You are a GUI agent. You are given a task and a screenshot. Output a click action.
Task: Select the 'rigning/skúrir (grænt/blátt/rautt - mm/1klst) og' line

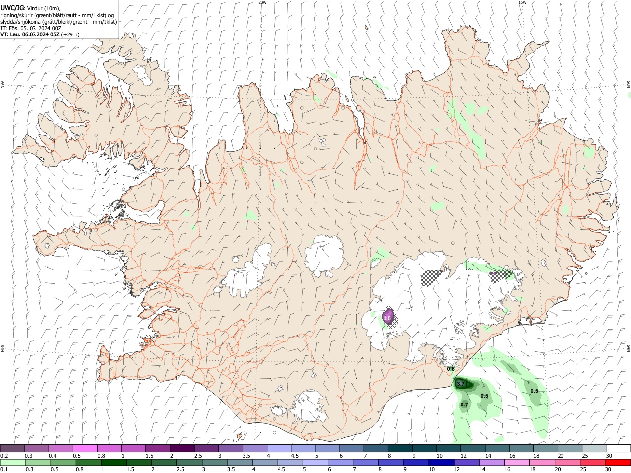click(57, 15)
